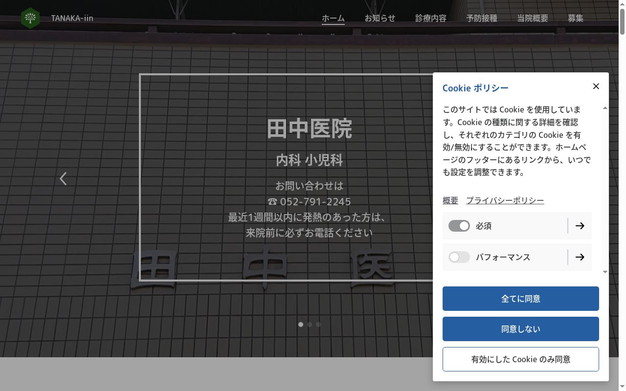Select the second carousel dot

[310, 325]
